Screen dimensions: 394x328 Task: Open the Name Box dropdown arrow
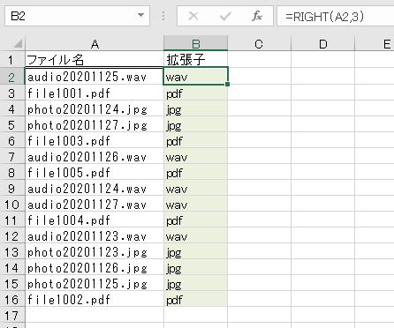(x=140, y=15)
